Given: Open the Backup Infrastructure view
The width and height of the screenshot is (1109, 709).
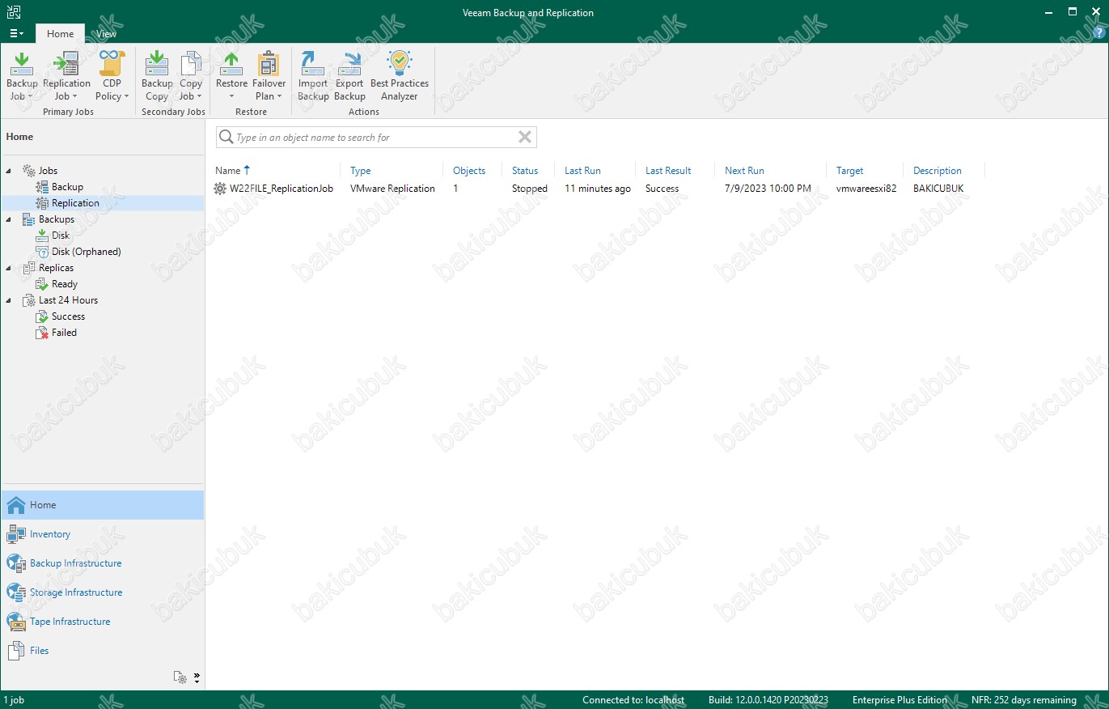Looking at the screenshot, I should 103,563.
